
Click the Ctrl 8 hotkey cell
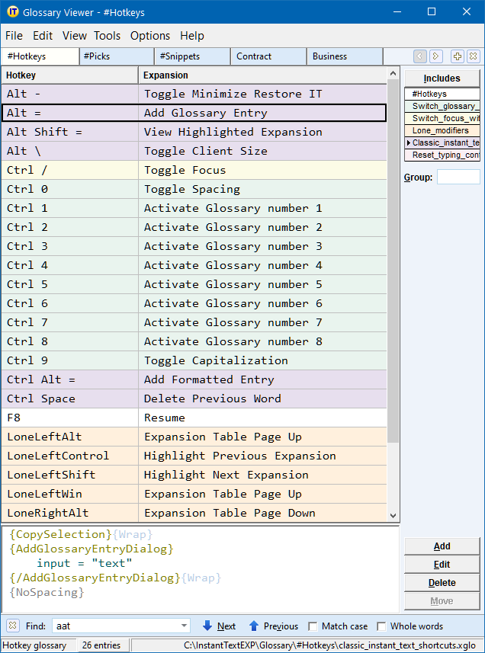(69, 341)
